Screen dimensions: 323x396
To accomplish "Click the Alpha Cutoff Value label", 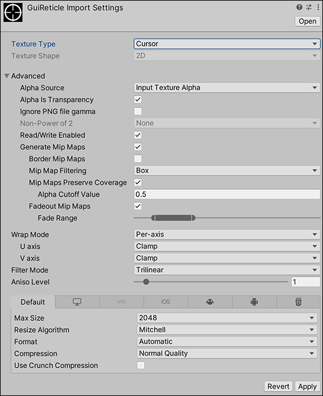I will (x=68, y=194).
